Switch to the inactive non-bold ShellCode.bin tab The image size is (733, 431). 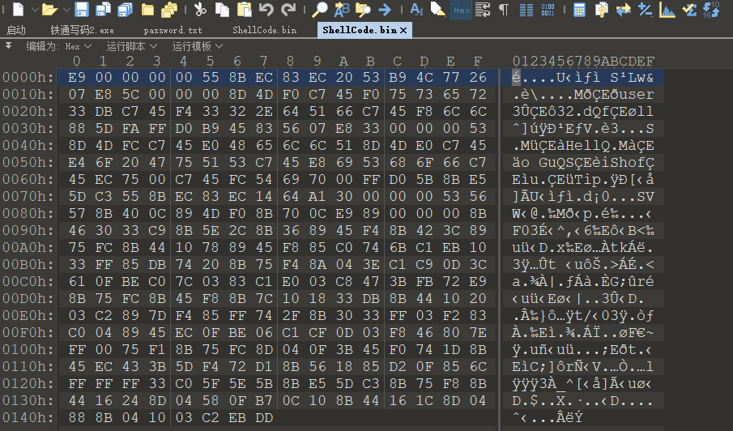[265, 31]
